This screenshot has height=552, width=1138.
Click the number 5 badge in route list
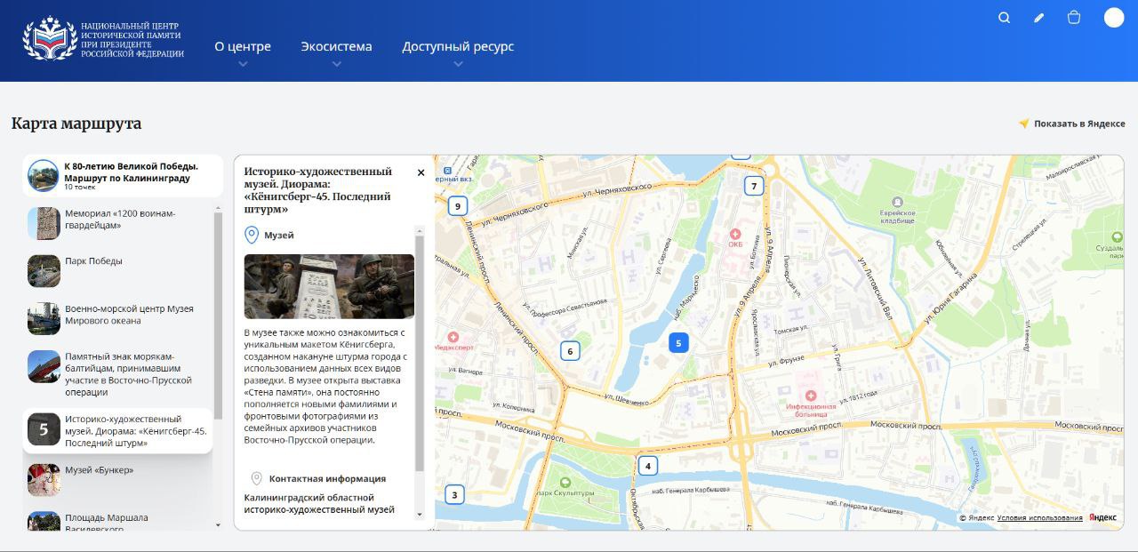44,428
